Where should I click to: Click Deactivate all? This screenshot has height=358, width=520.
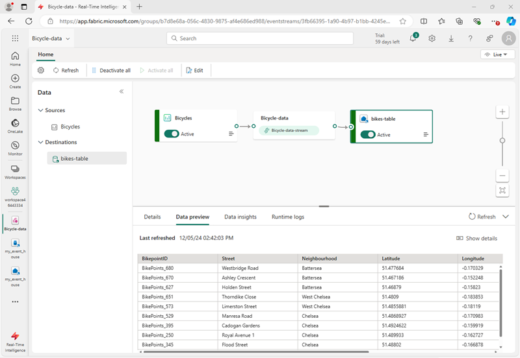point(111,70)
